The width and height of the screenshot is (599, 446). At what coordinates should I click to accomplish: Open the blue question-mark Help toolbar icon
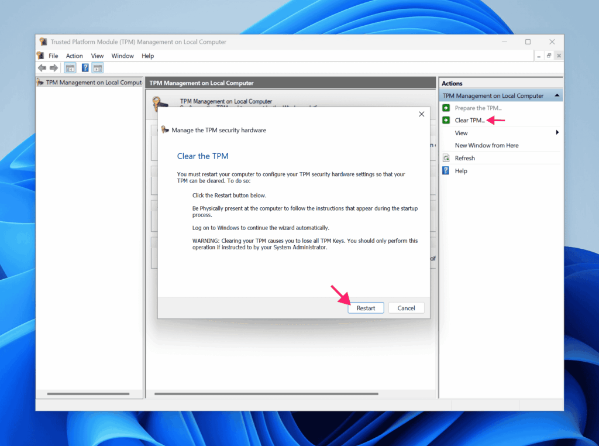(85, 68)
